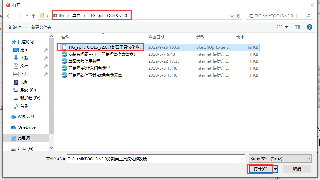
Task: Select 草图大师使用教程 shortcut
Action: click(84, 61)
